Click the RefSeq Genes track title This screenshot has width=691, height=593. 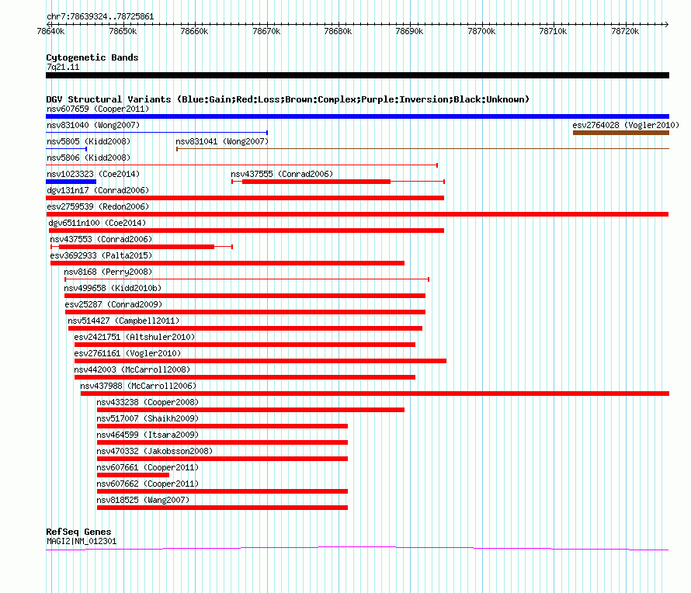[x=78, y=532]
